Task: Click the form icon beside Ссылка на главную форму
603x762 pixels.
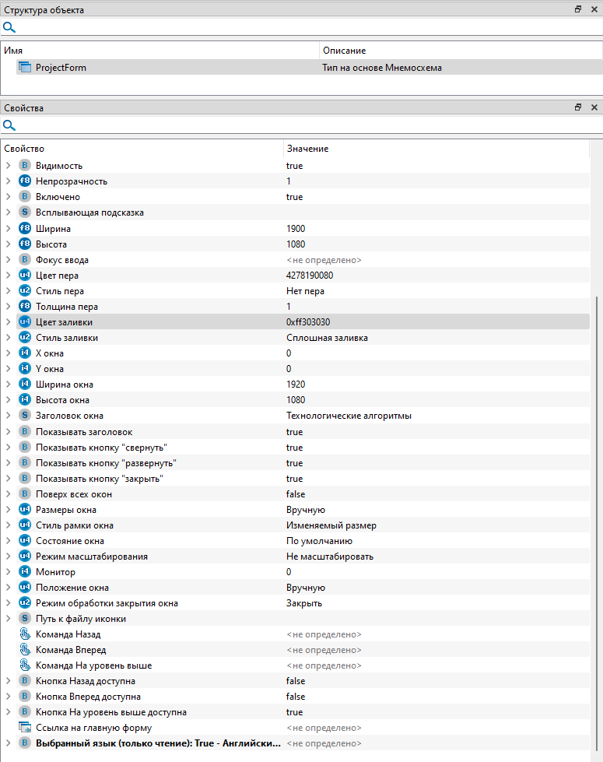Action: click(24, 728)
